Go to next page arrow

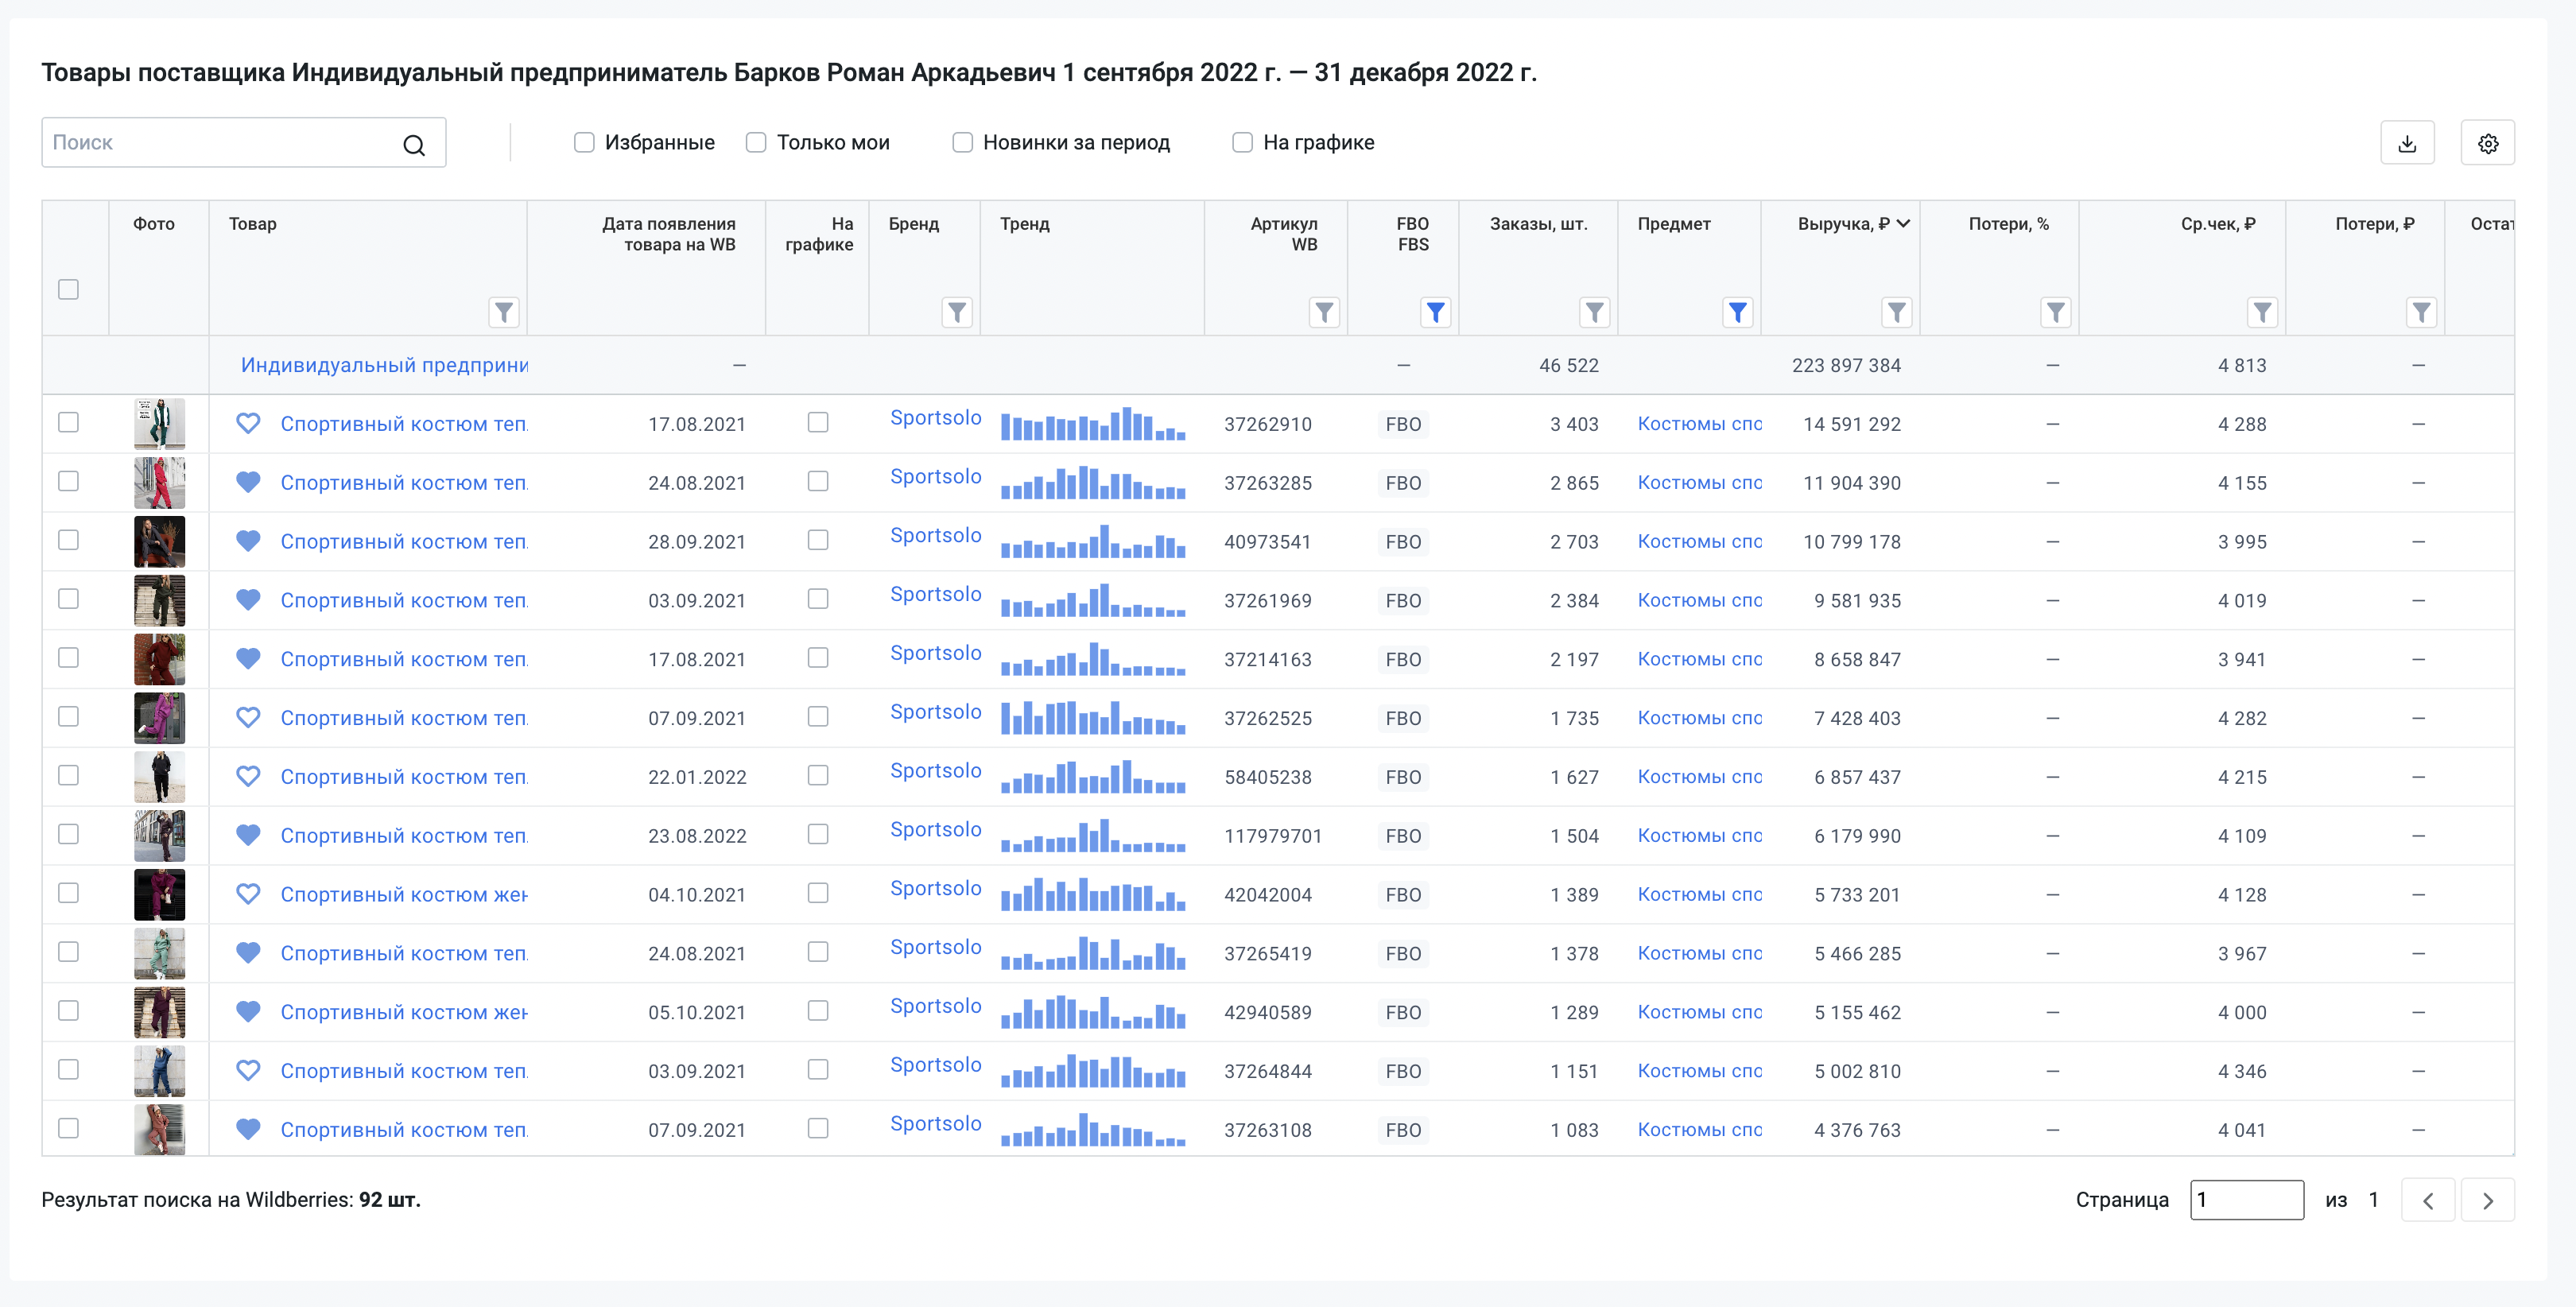tap(2487, 1200)
